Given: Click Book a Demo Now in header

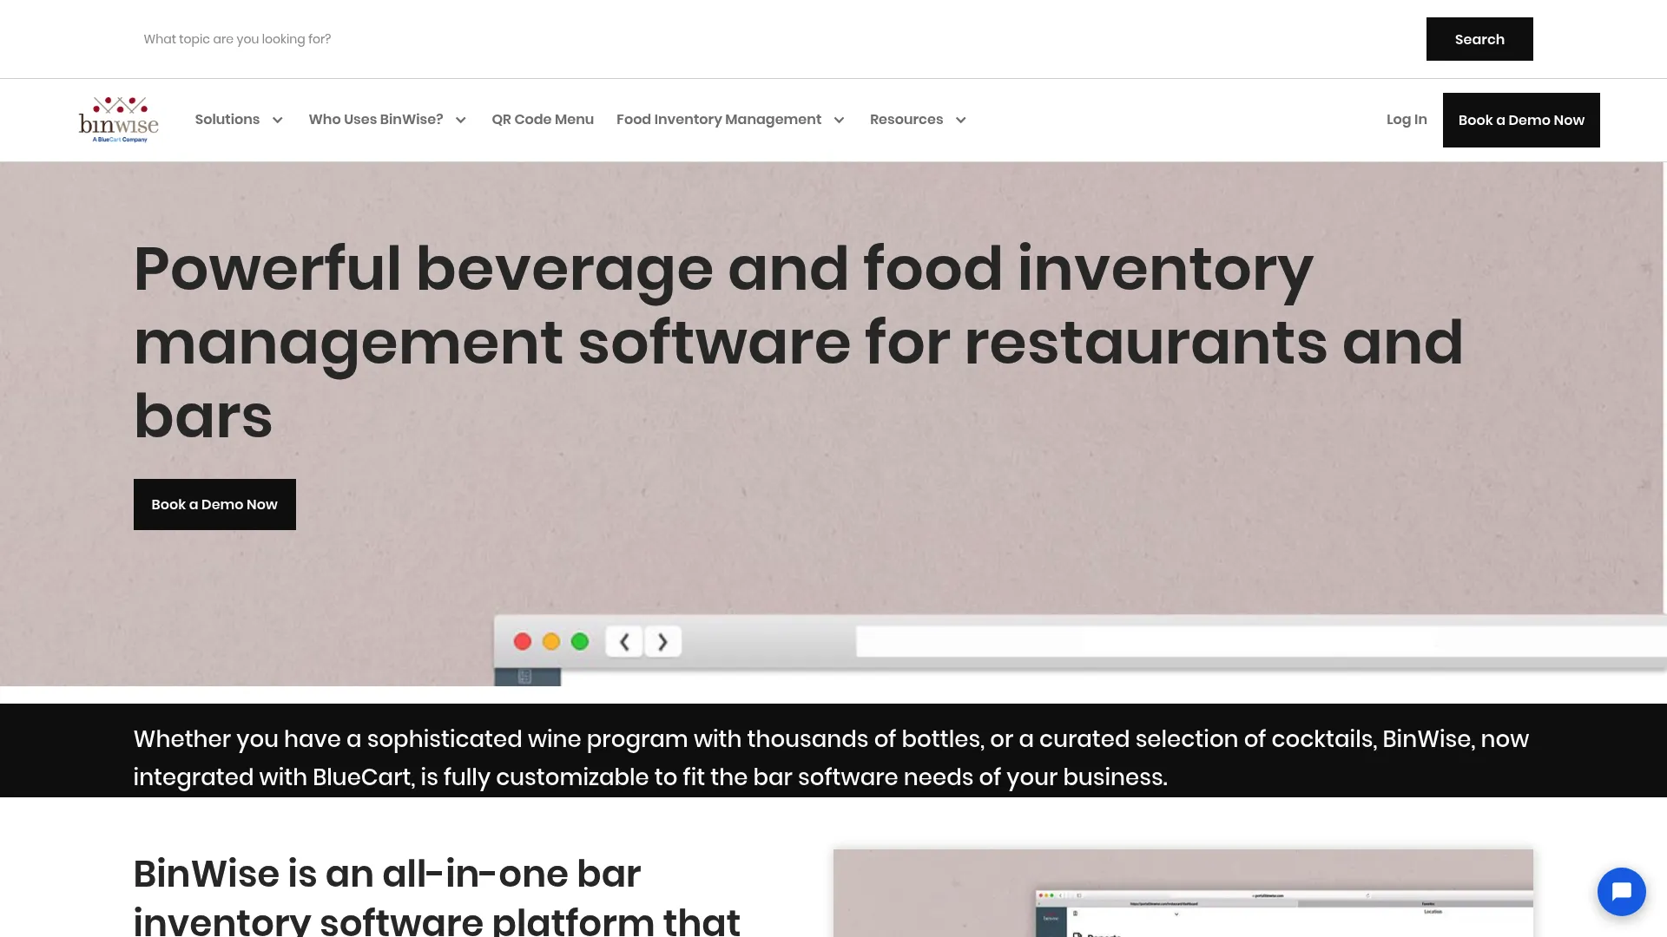Looking at the screenshot, I should tap(1521, 120).
